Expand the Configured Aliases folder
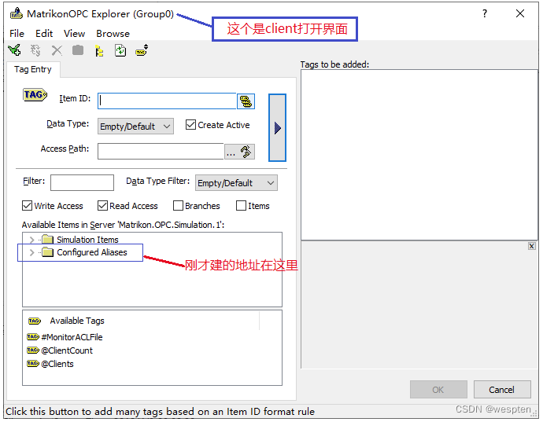The image size is (543, 422). tap(31, 252)
